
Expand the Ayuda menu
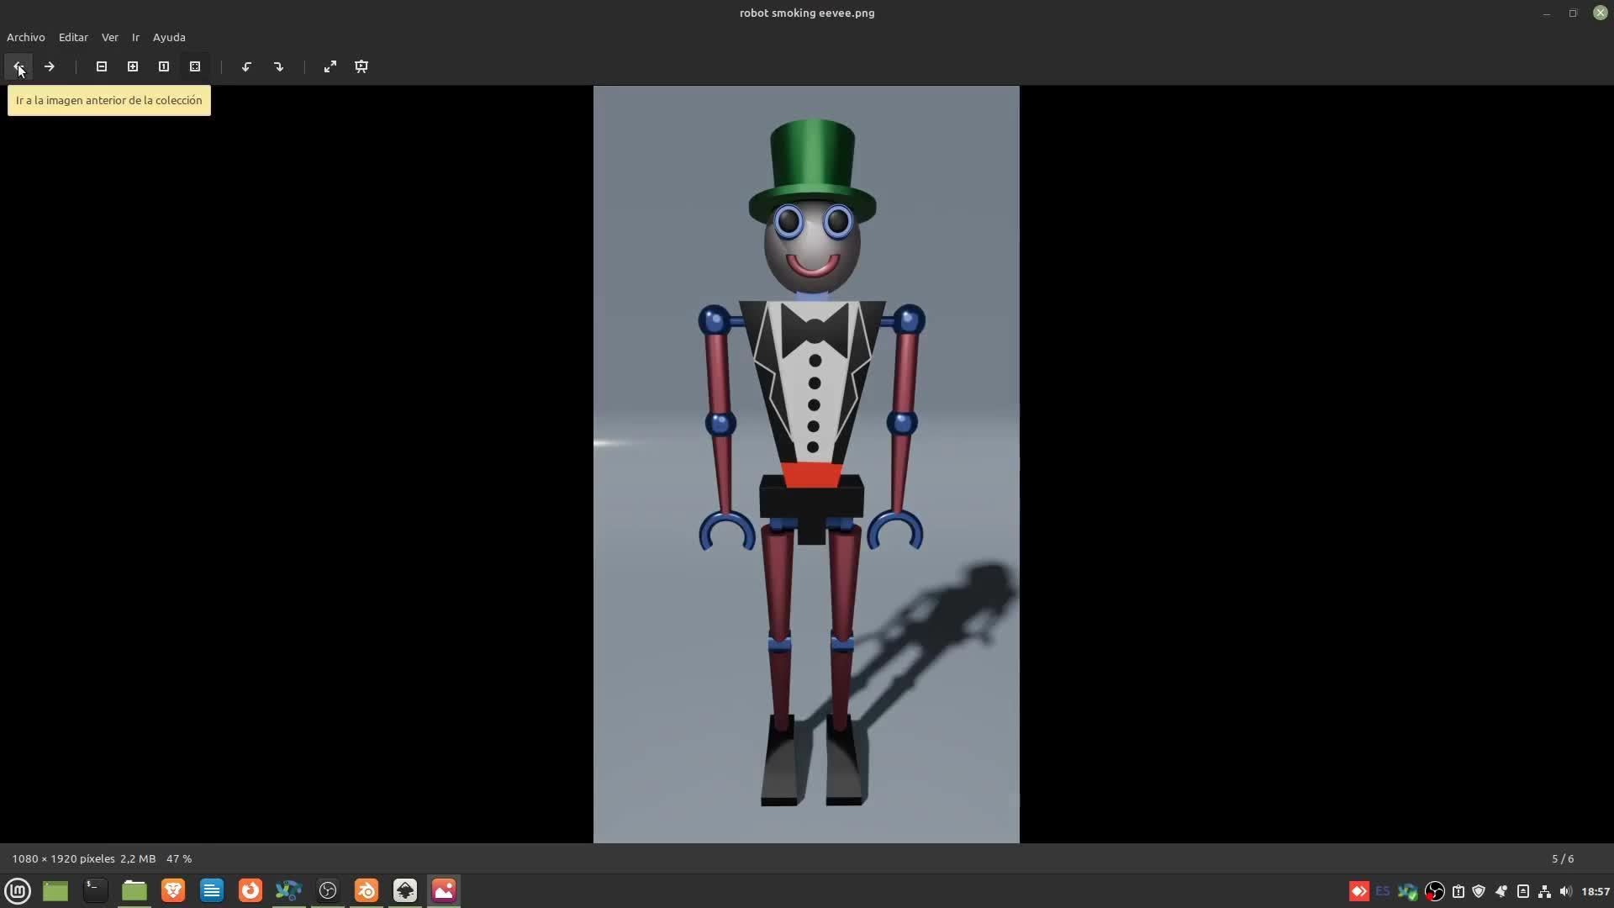coord(169,37)
